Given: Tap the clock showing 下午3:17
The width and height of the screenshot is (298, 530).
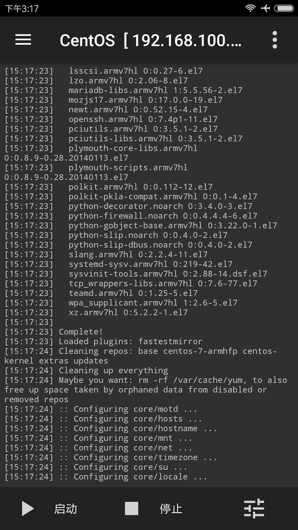Looking at the screenshot, I should [x=22, y=9].
